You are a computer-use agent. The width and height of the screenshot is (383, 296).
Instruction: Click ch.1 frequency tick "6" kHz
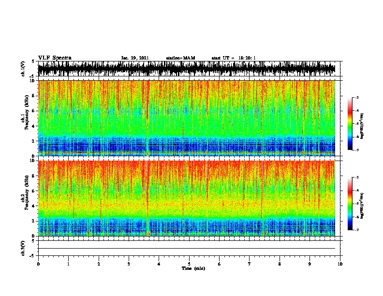[x=34, y=111]
